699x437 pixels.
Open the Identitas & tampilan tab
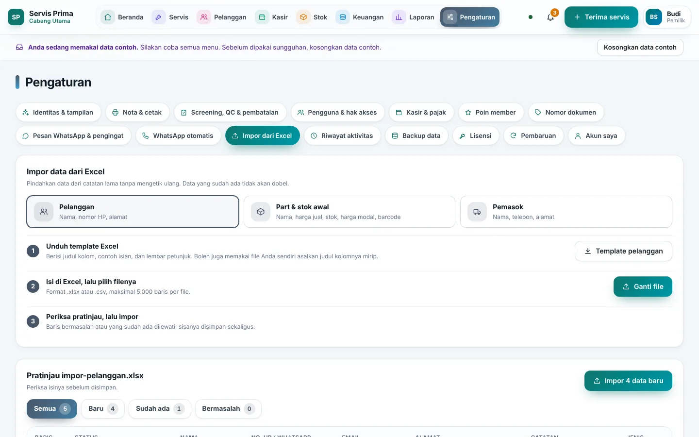(58, 112)
